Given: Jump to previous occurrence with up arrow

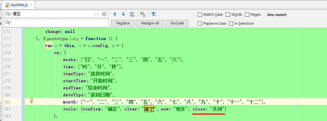Looking at the screenshot, I should click(x=115, y=14).
